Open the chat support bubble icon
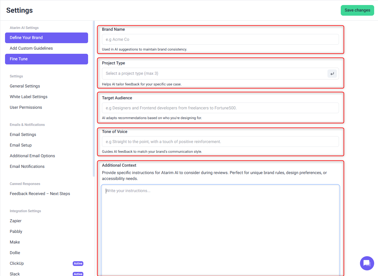Screen dimensions: 378x276 click(367, 263)
